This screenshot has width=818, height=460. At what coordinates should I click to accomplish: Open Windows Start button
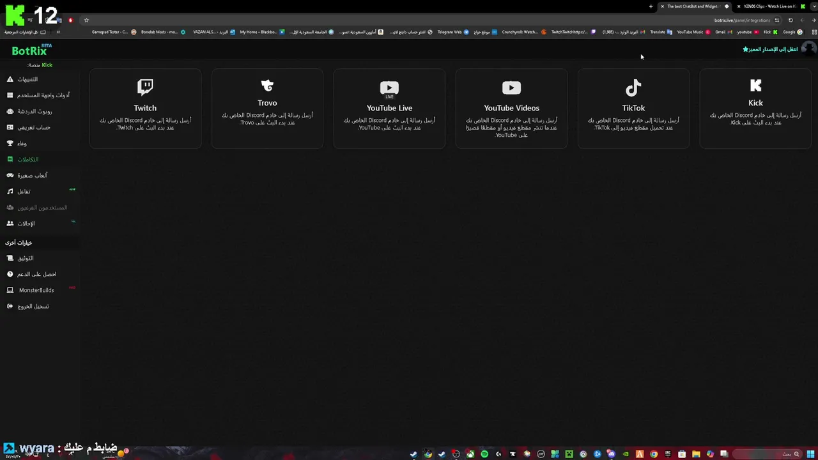pyautogui.click(x=810, y=454)
